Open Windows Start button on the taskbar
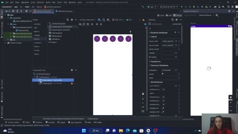The image size is (238, 134). [84, 131]
